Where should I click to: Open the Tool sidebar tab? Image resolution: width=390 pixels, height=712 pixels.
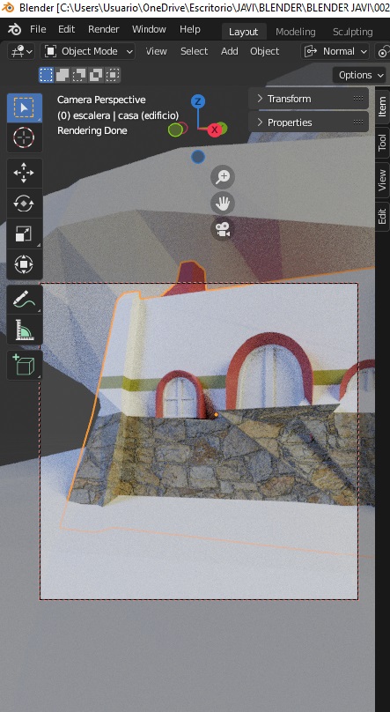pos(382,143)
